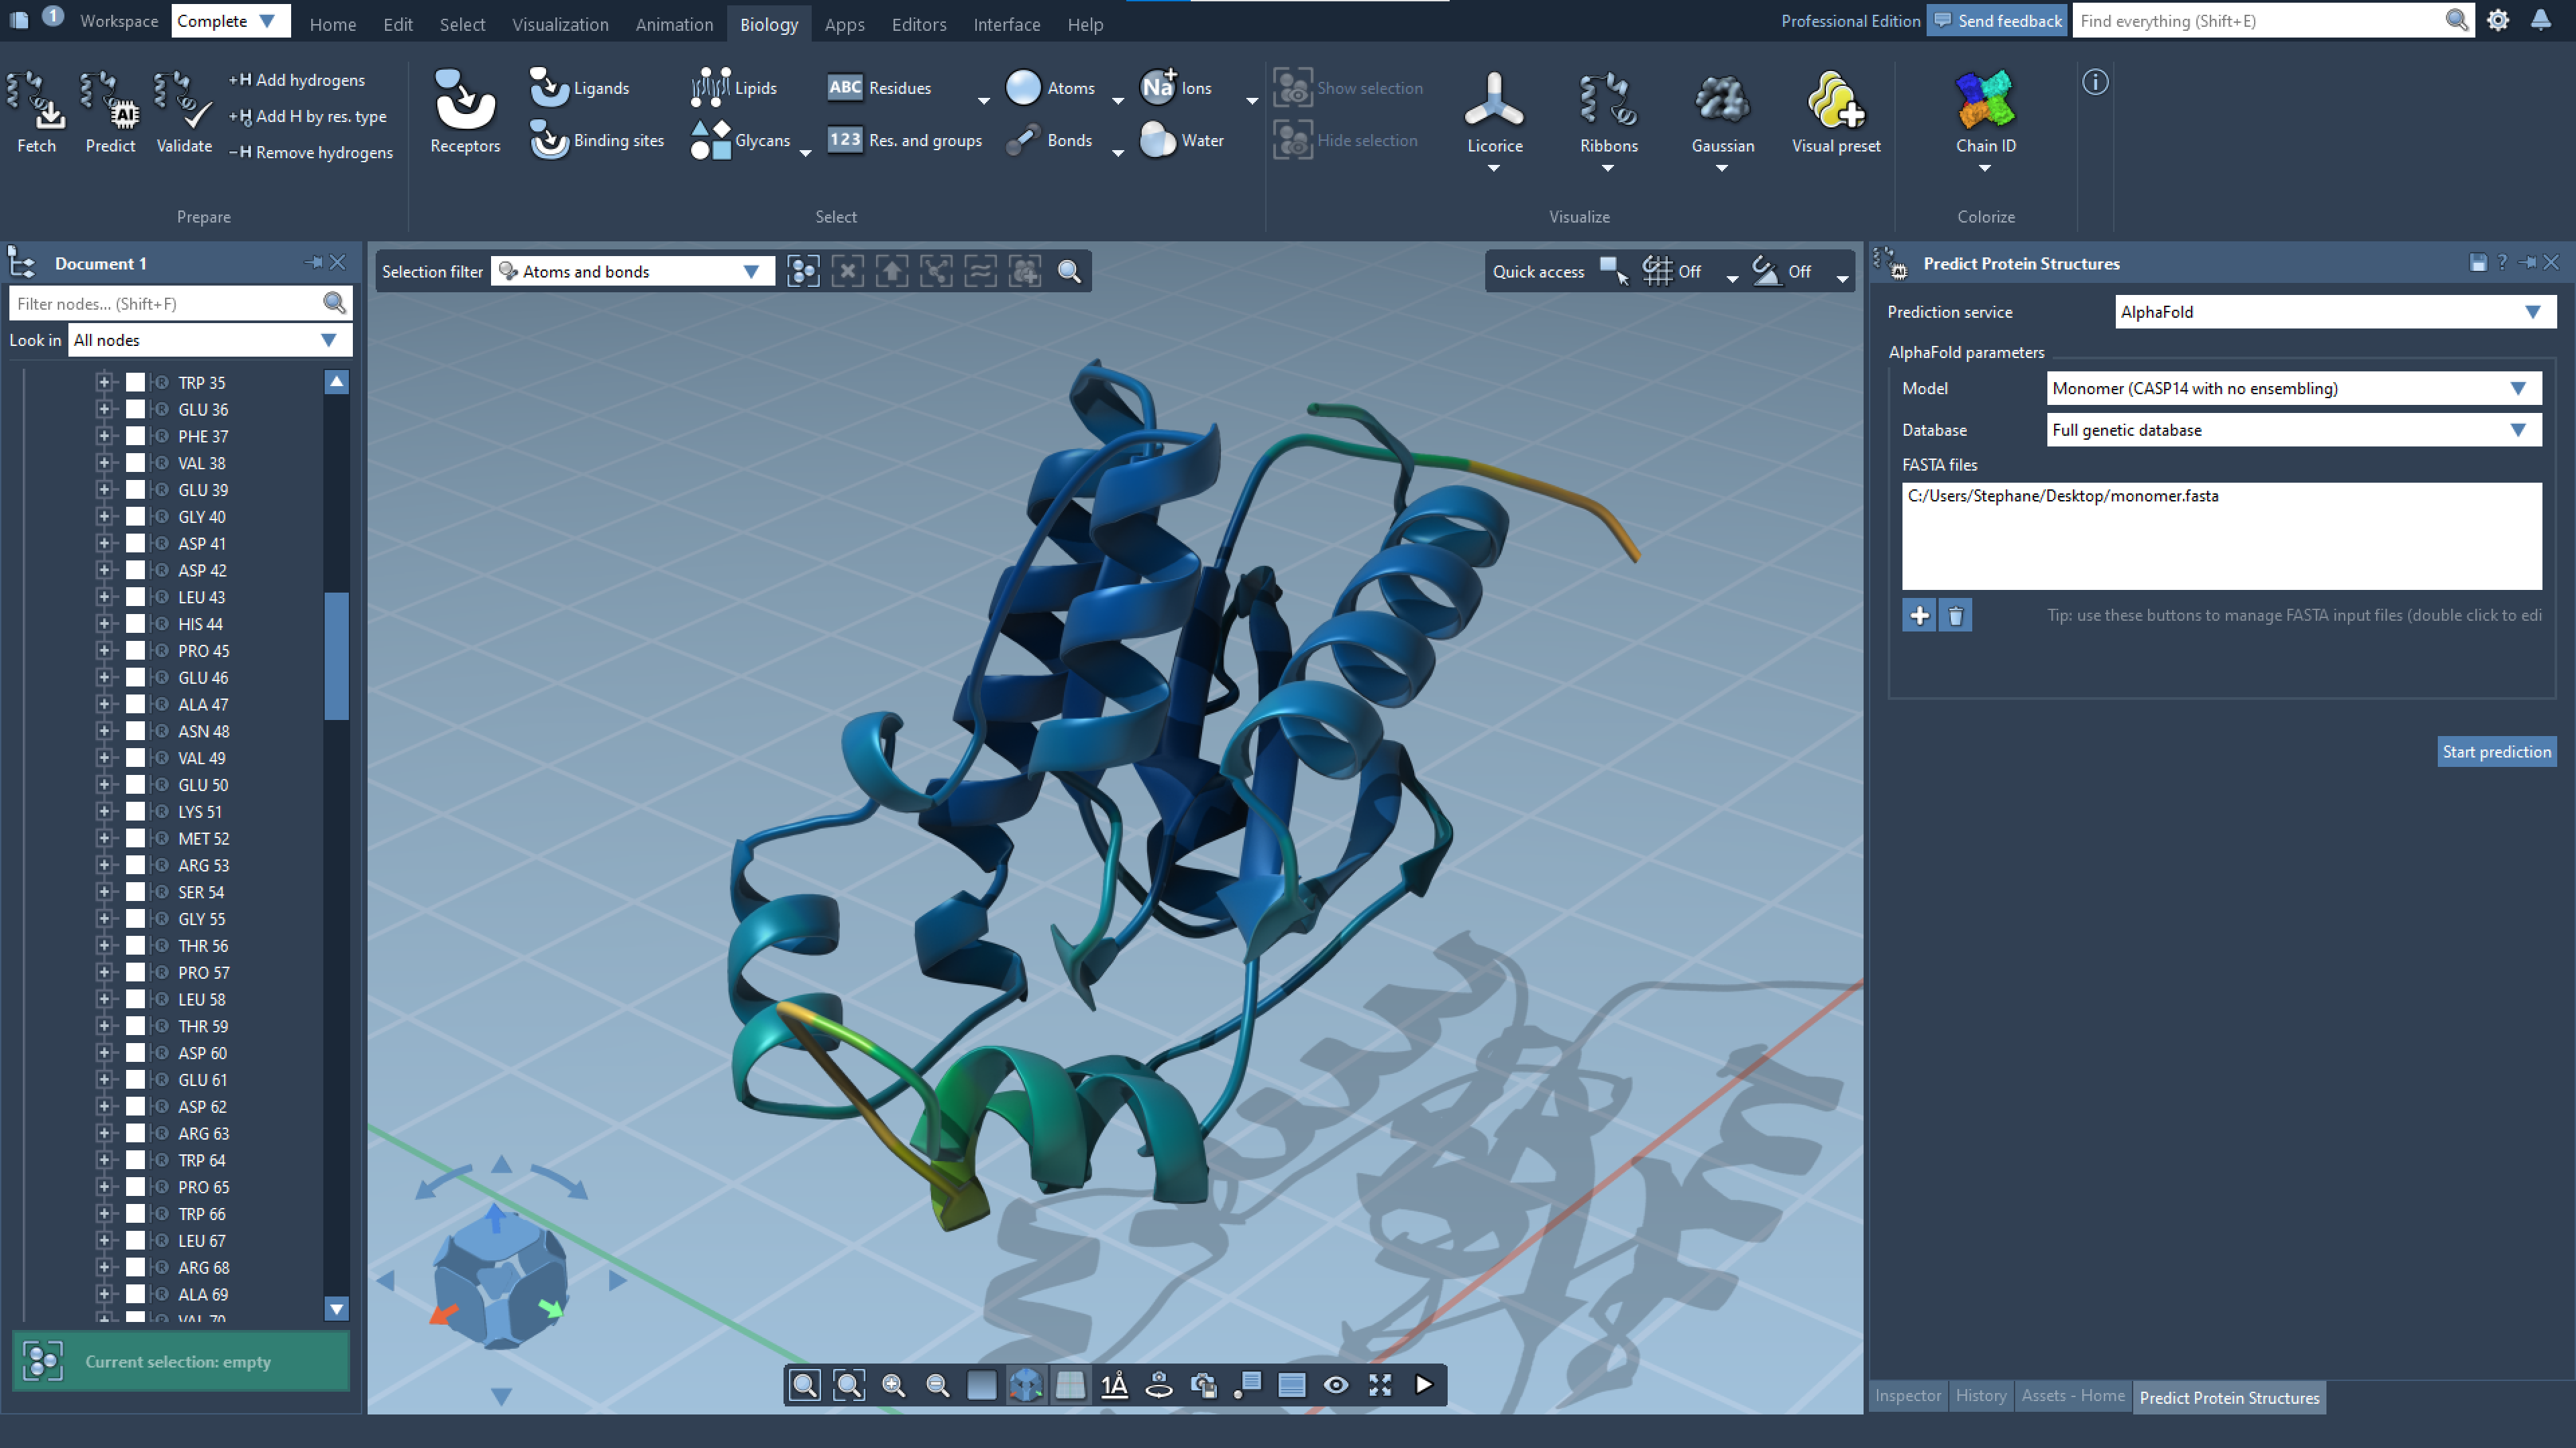Toggle the GLU 36 checkbox

pos(135,410)
